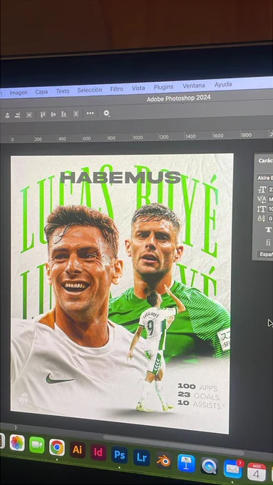
Task: Click the distribute vertically icon with horizontal bars
Action: pyautogui.click(x=29, y=115)
